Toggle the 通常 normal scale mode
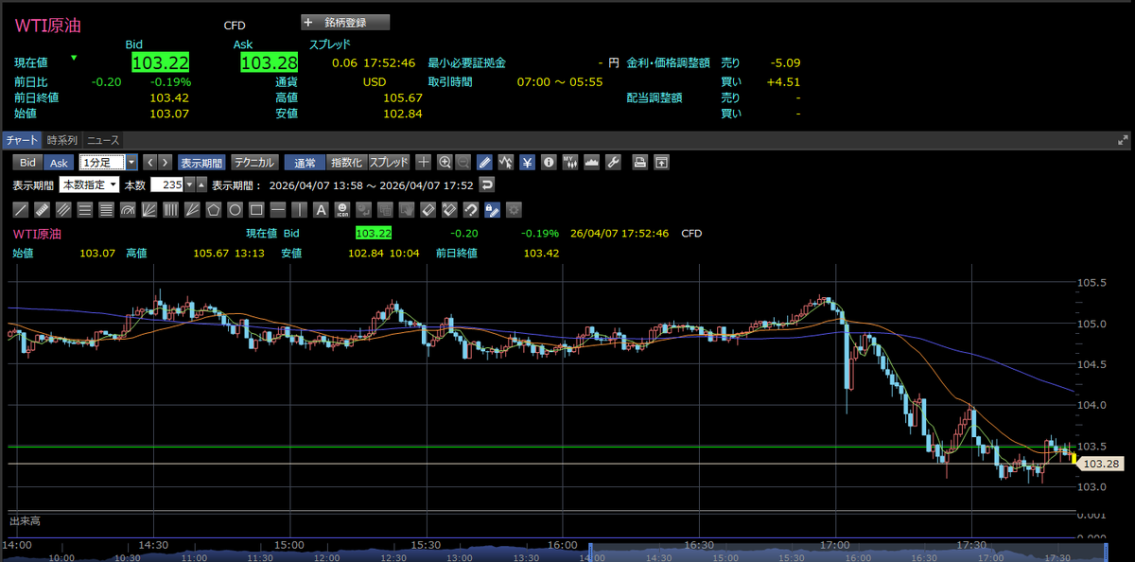The image size is (1135, 562). (x=305, y=162)
